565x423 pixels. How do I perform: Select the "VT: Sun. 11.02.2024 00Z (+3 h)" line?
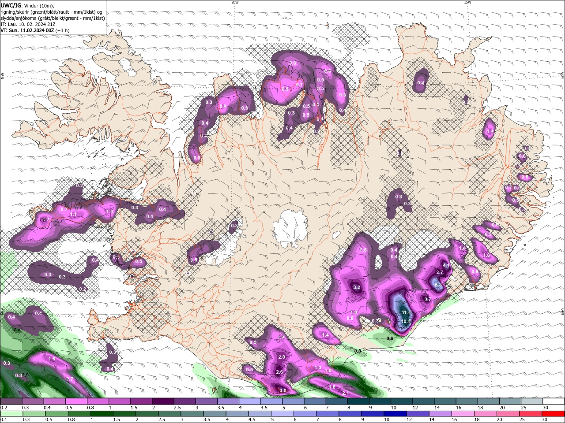(35, 30)
